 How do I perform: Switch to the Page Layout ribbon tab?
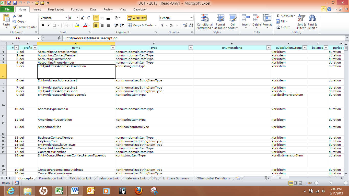click(x=56, y=9)
